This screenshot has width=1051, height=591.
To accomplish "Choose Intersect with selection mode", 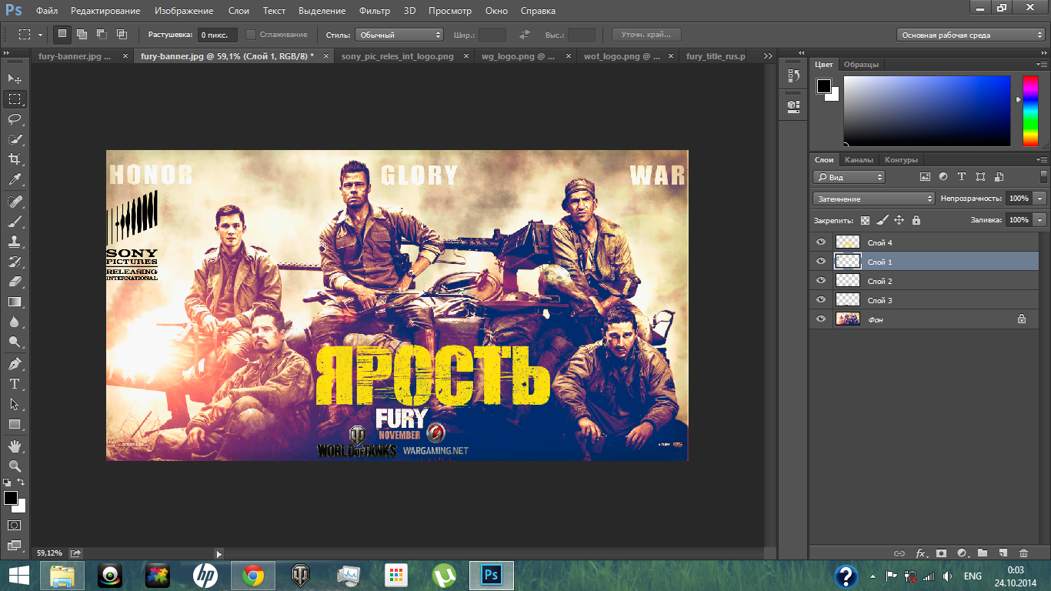I will 122,34.
